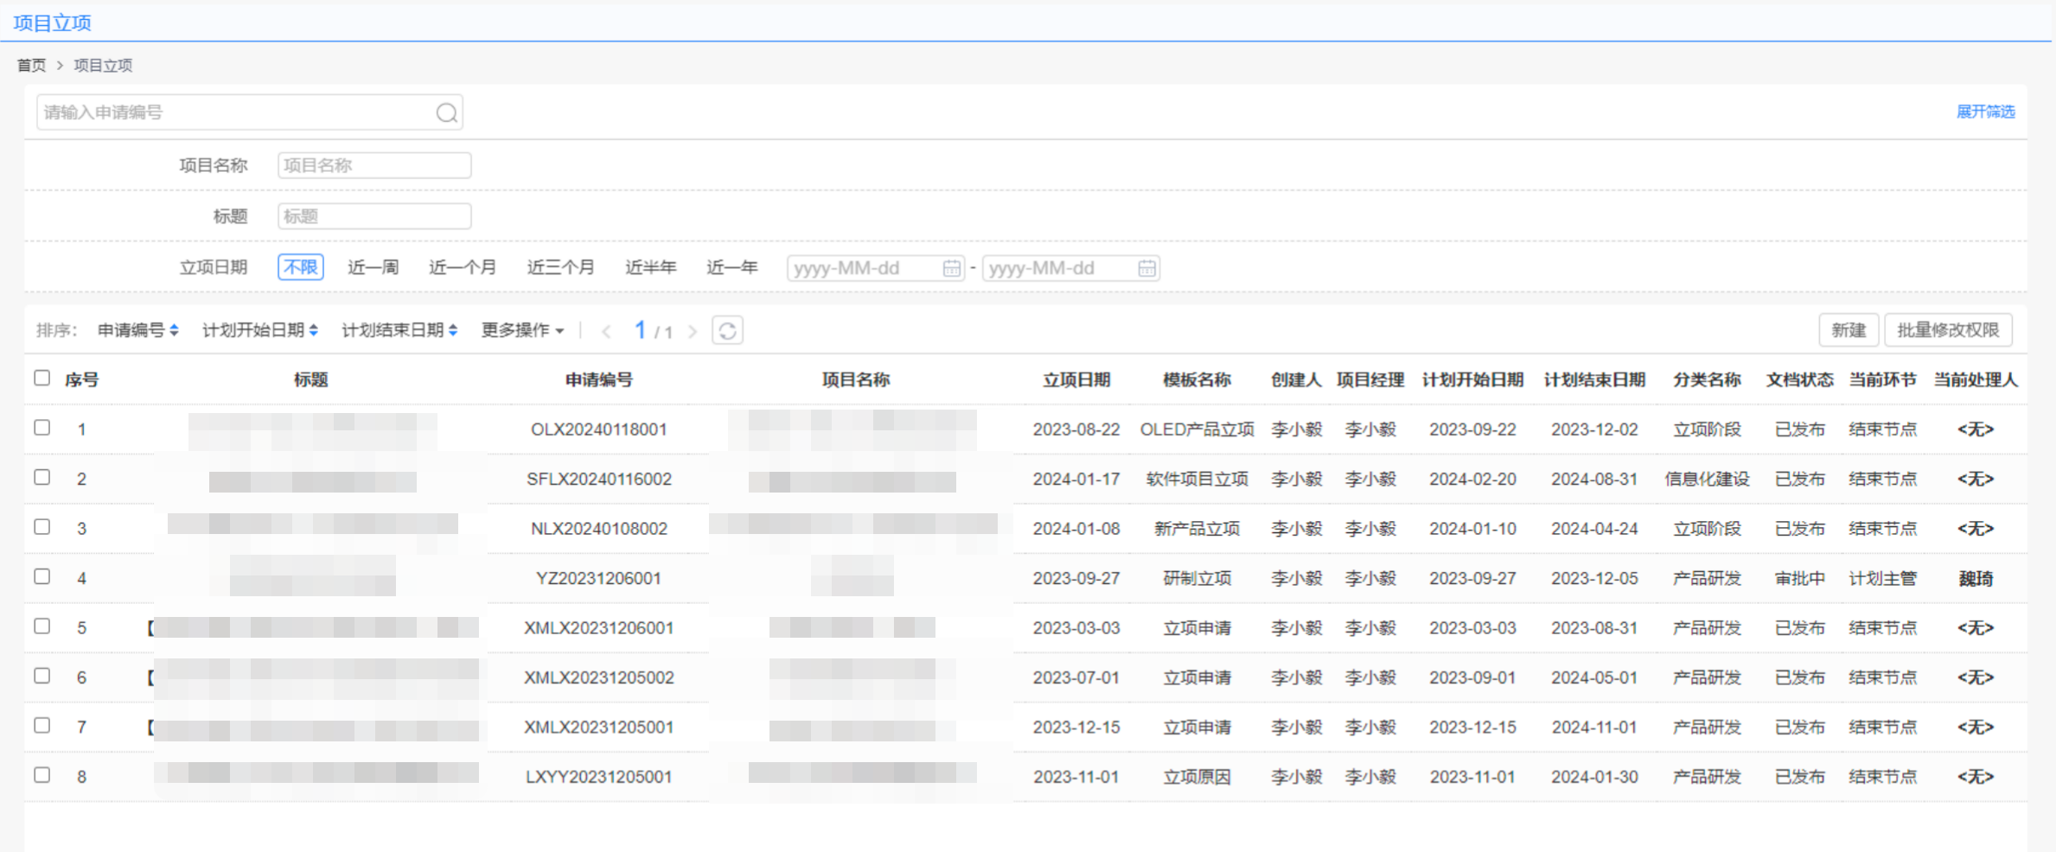2056x852 pixels.
Task: Focus the 项目名称 input field
Action: click(x=374, y=166)
